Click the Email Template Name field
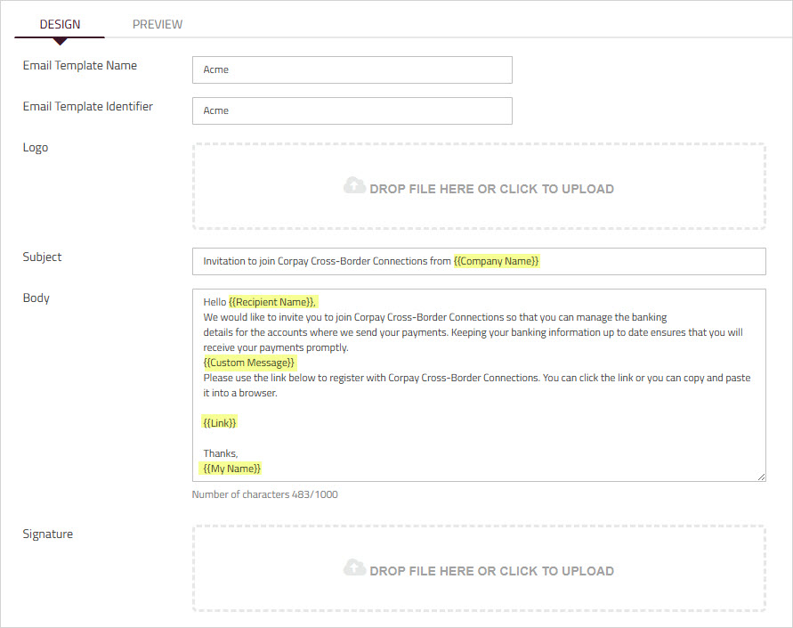 (x=352, y=69)
